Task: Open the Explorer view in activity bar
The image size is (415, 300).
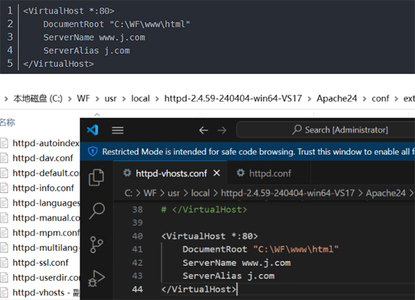Action: coord(97,177)
